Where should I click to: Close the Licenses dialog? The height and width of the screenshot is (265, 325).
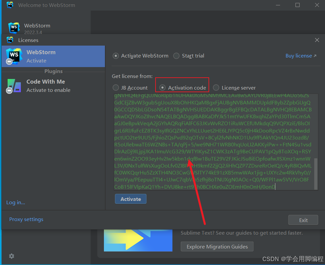click(x=317, y=40)
